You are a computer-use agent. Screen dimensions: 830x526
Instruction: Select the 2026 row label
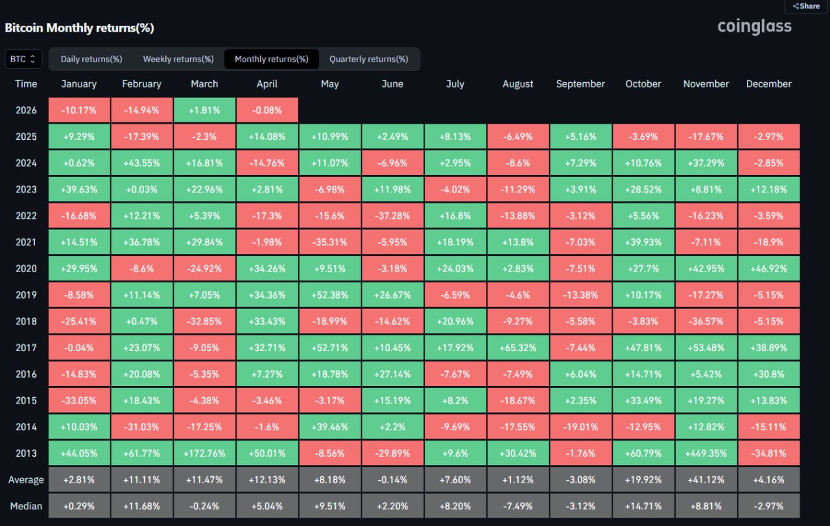click(26, 110)
